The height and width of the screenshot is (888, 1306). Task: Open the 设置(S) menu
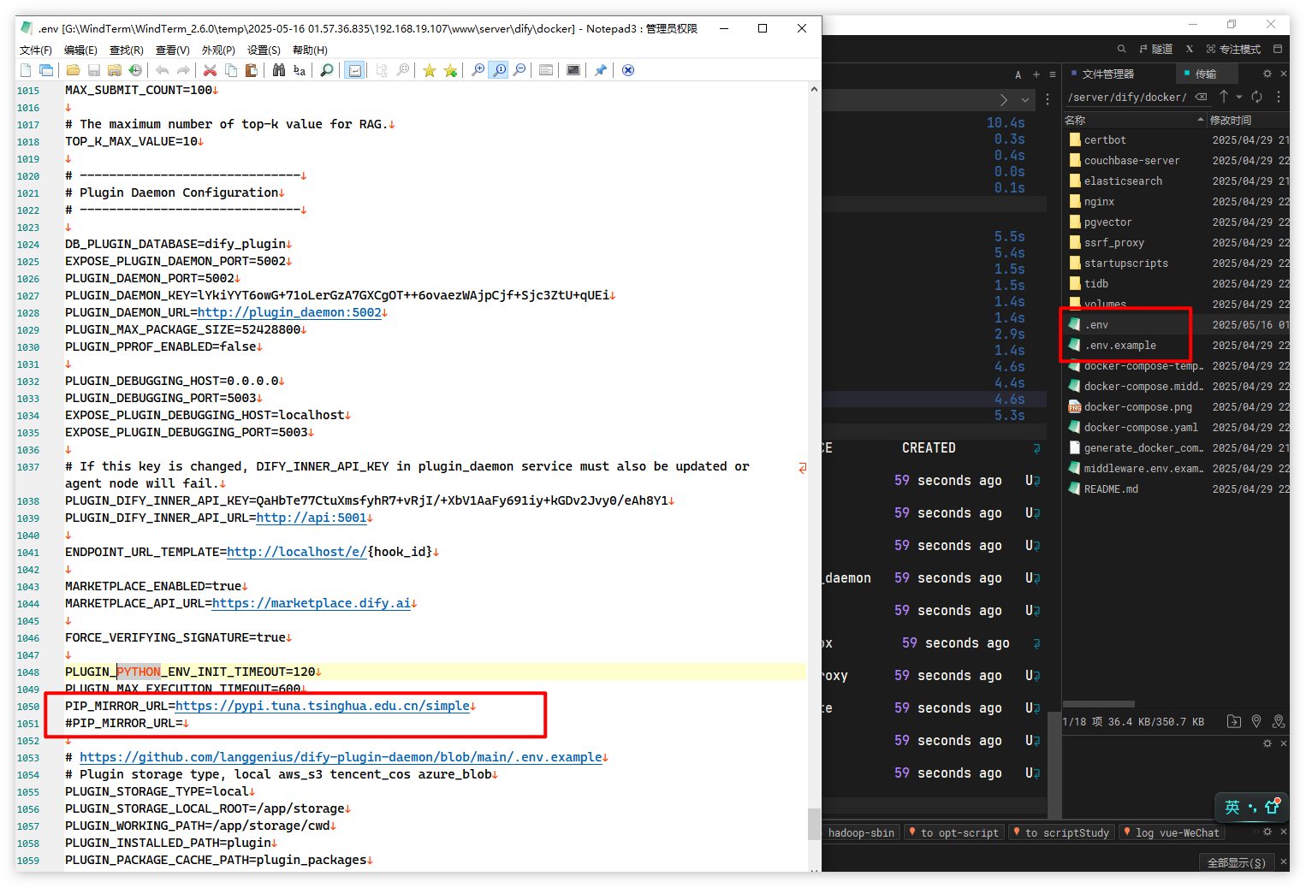(264, 50)
